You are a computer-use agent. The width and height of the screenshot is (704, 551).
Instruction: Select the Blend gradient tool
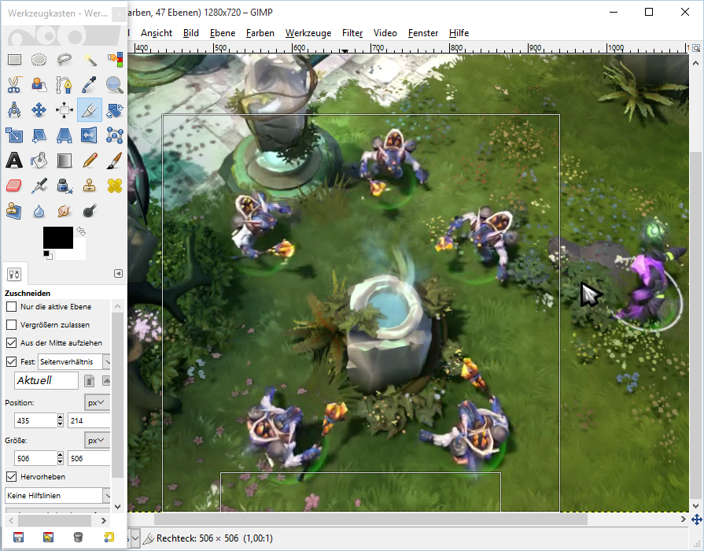(65, 160)
